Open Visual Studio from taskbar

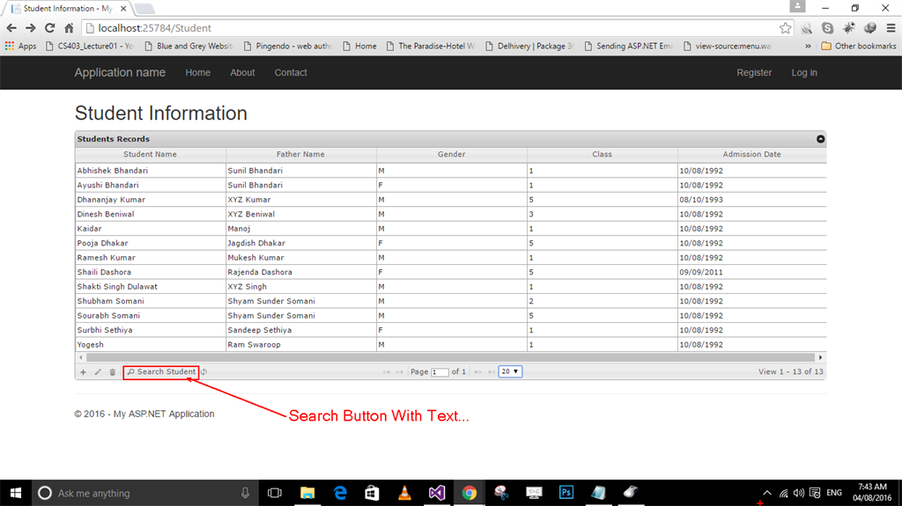tap(437, 493)
